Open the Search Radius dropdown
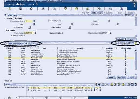The width and height of the screenshot is (140, 99). pyautogui.click(x=70, y=27)
